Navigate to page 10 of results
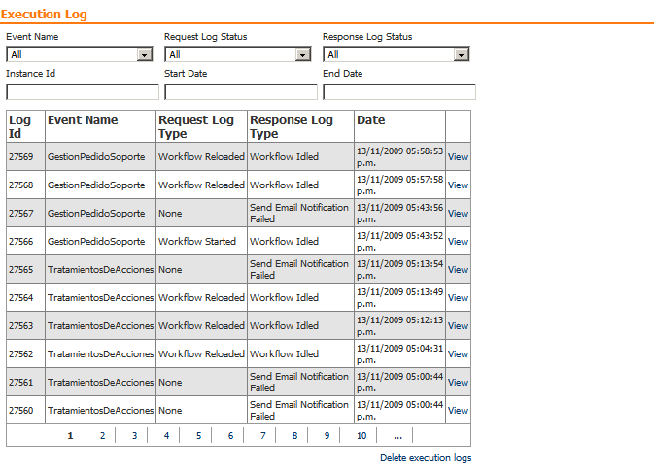 point(361,436)
